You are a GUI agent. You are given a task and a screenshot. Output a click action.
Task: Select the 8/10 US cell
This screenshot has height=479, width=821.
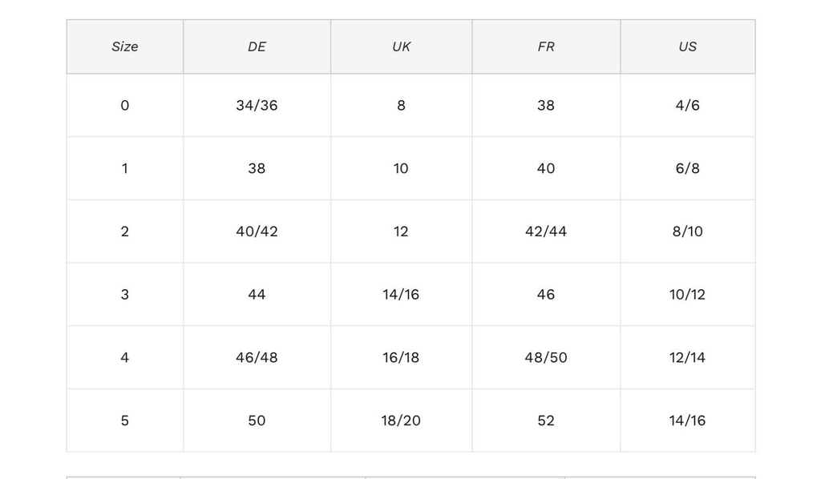pos(687,231)
